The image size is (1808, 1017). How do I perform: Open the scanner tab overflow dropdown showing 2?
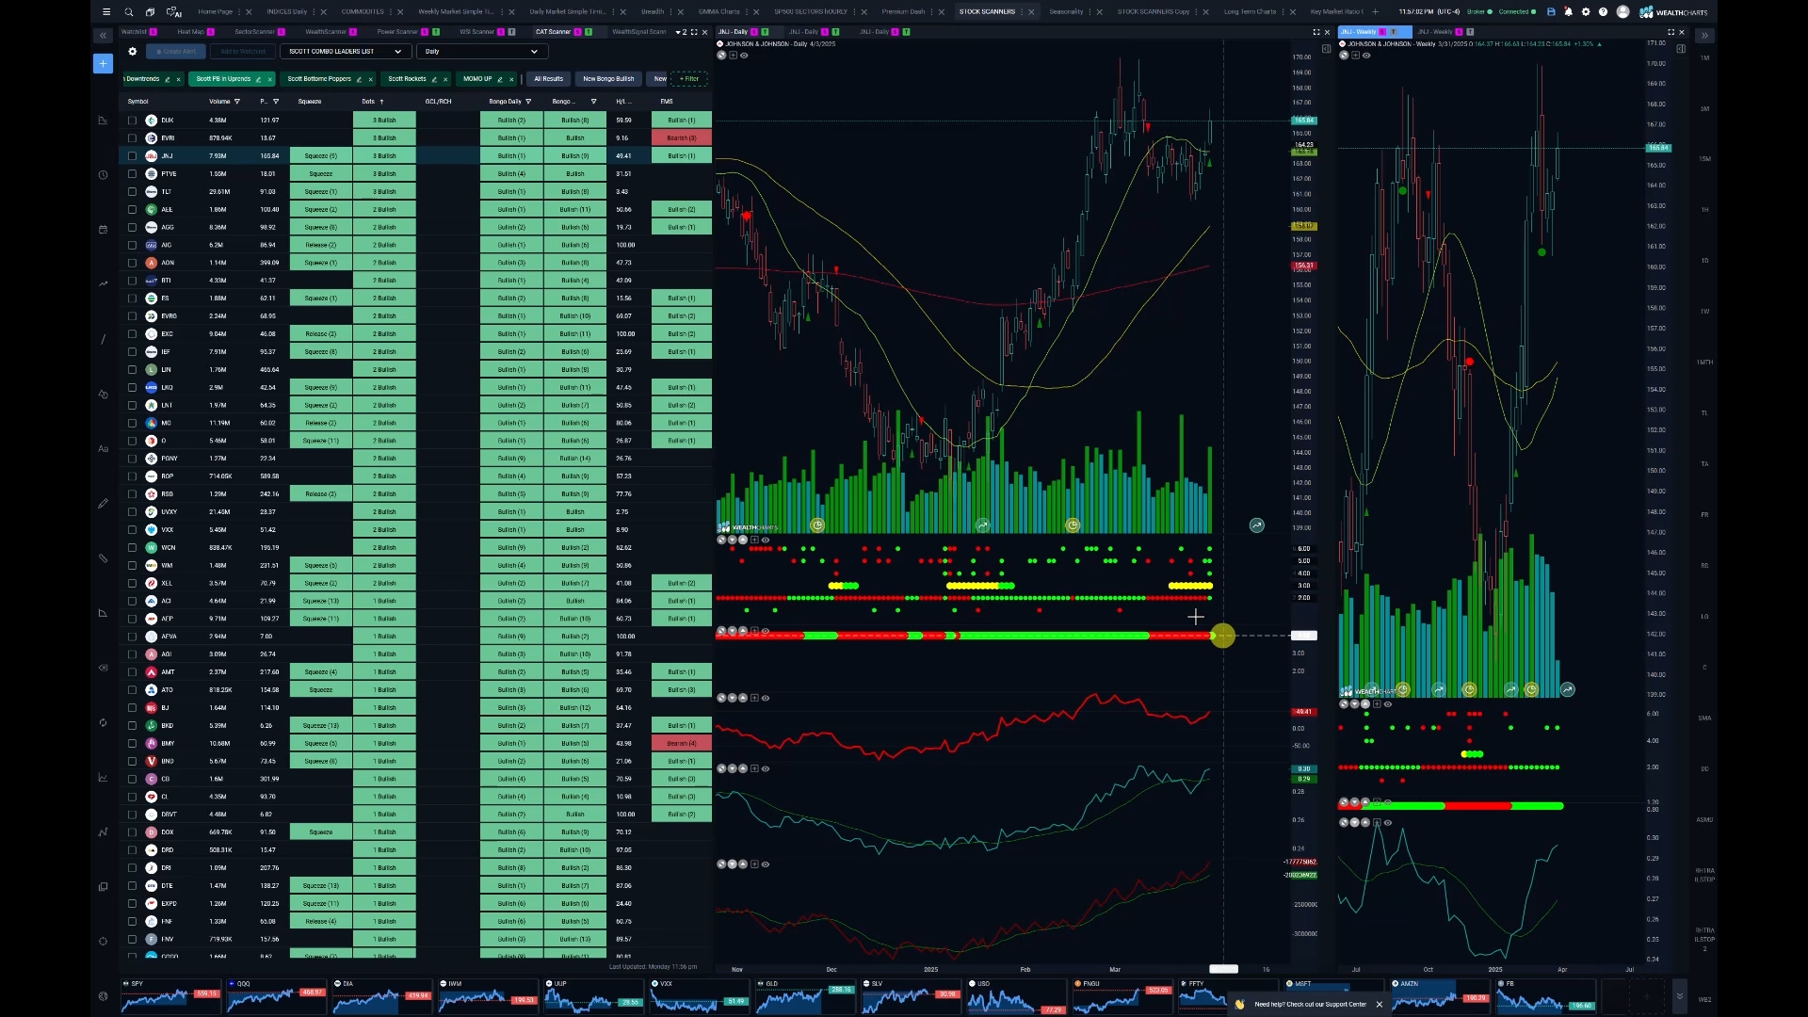[681, 32]
